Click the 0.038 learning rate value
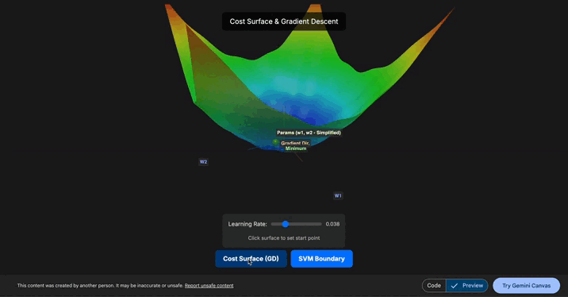 (x=332, y=224)
